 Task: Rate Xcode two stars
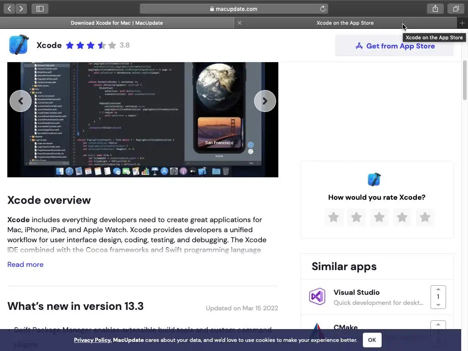click(x=356, y=217)
